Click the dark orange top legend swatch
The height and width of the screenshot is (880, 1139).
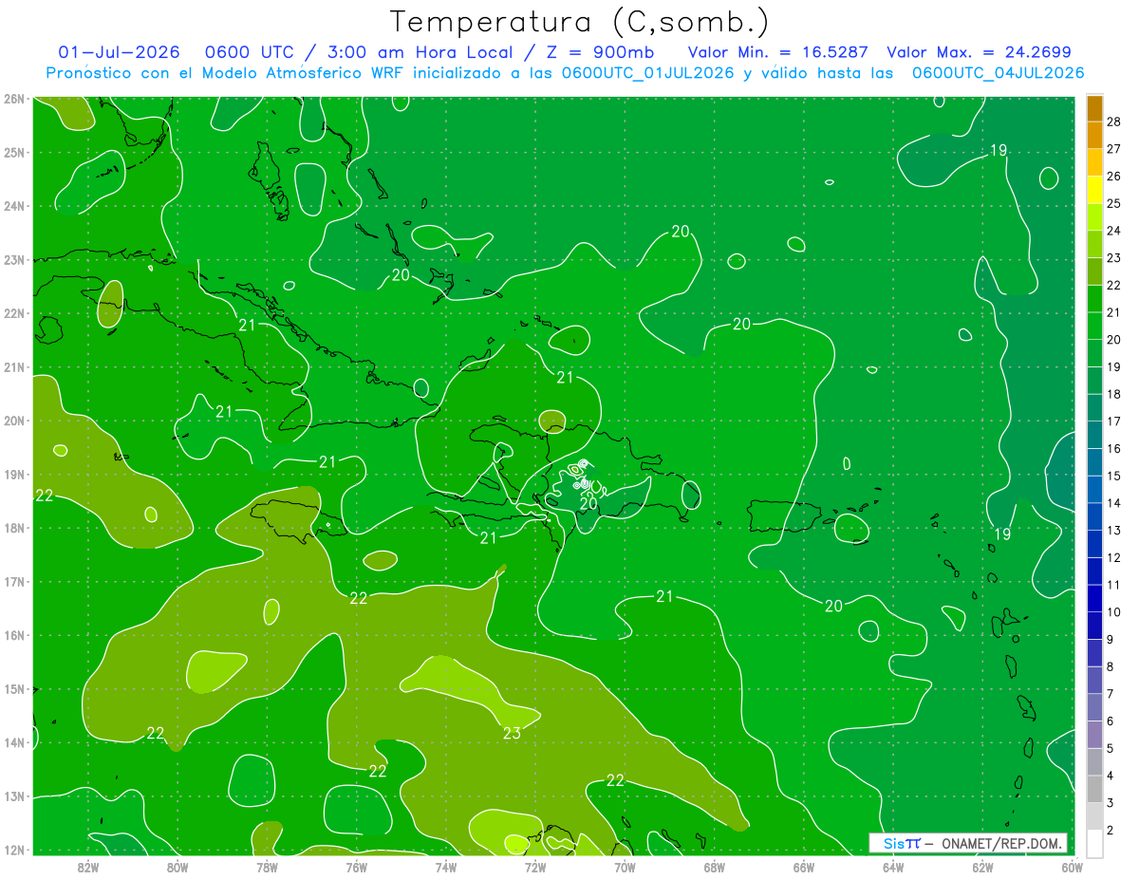1095,108
